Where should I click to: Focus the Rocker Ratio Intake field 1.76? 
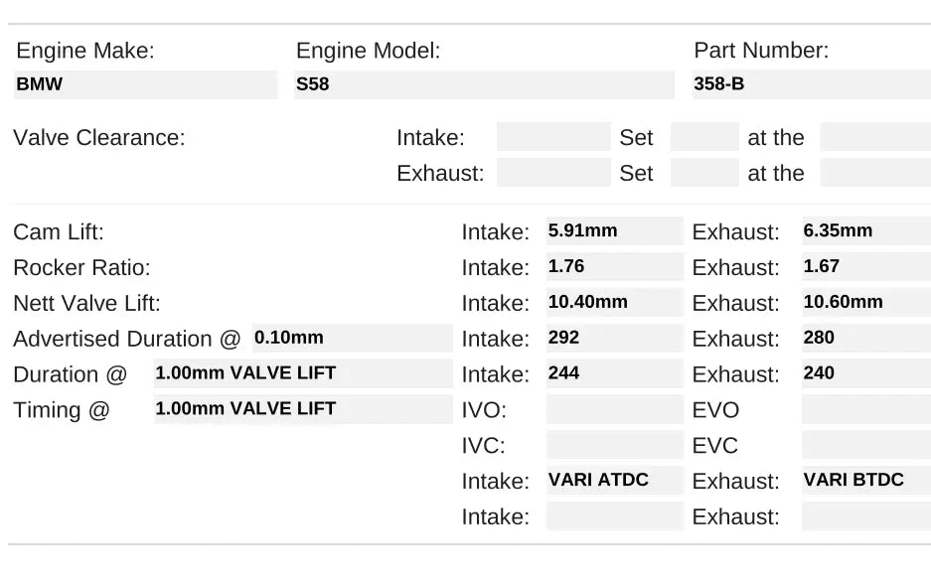(614, 267)
